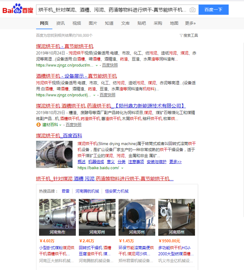
Task: Select hot brand 恒安聚力机械
Action: click(117, 191)
